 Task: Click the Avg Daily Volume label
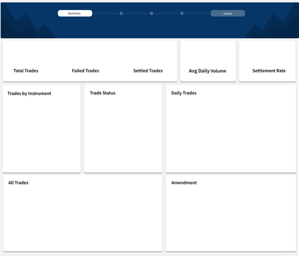pyautogui.click(x=208, y=71)
